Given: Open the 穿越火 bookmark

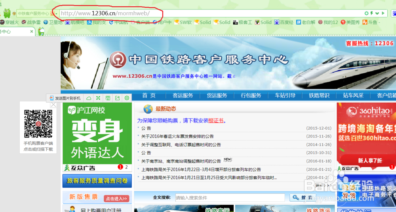Looking at the screenshot, I should click(10, 22).
